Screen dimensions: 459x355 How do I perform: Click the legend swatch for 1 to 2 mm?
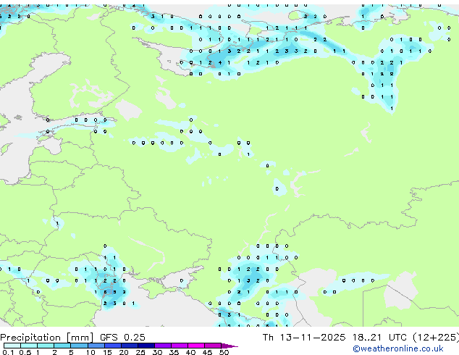tap(46, 346)
